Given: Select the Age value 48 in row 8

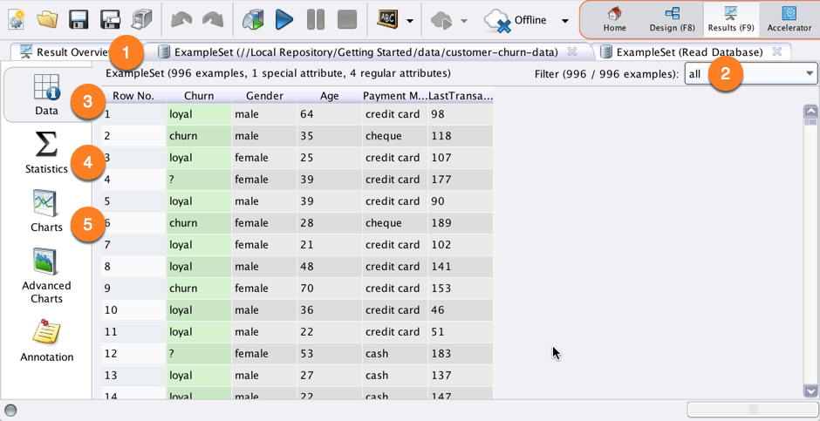Looking at the screenshot, I should [x=330, y=267].
